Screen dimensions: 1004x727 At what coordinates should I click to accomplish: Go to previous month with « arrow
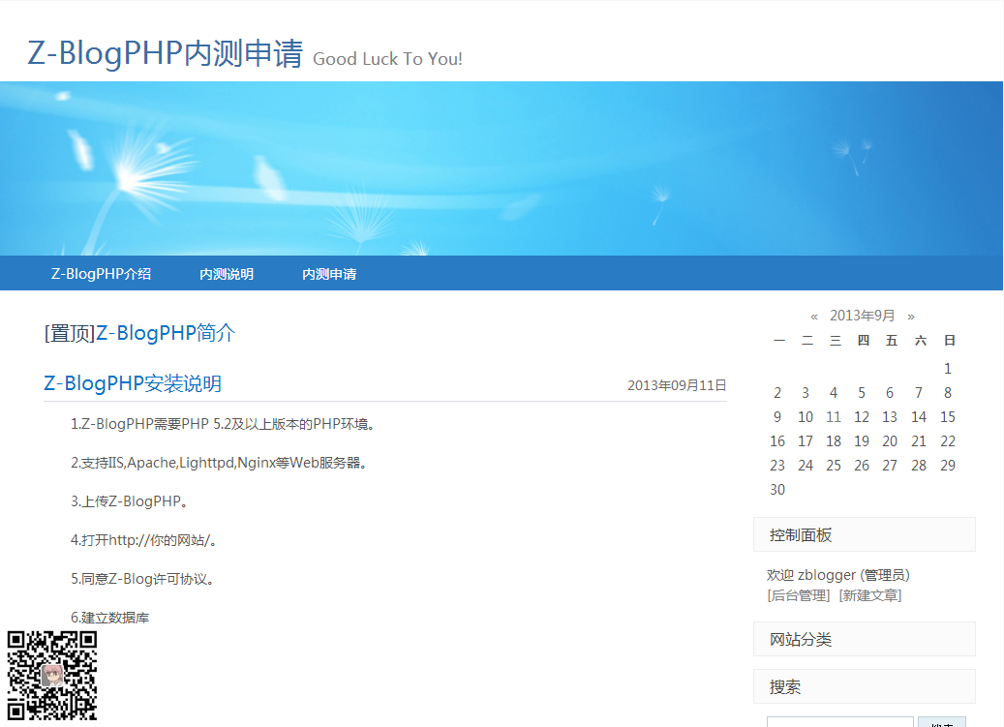point(814,315)
